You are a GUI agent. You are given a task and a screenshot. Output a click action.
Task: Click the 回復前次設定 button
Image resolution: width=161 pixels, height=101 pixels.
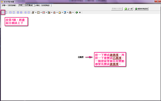point(117,9)
